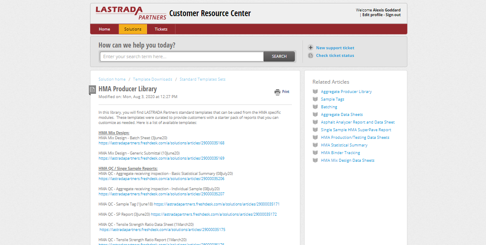486x245 pixels.
Task: Open Aggregate Data Sheets related article
Action: pos(342,115)
